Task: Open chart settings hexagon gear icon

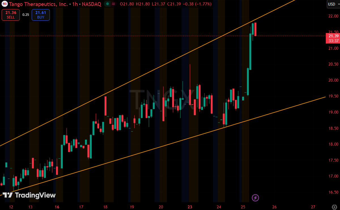Action: [334, 207]
